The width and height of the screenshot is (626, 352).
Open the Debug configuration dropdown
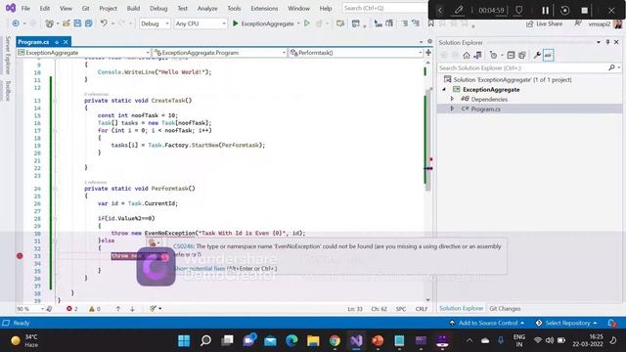155,23
